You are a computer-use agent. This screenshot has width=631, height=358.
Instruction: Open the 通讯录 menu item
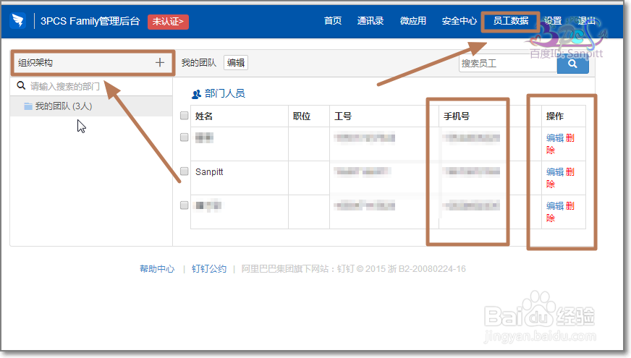pos(370,21)
